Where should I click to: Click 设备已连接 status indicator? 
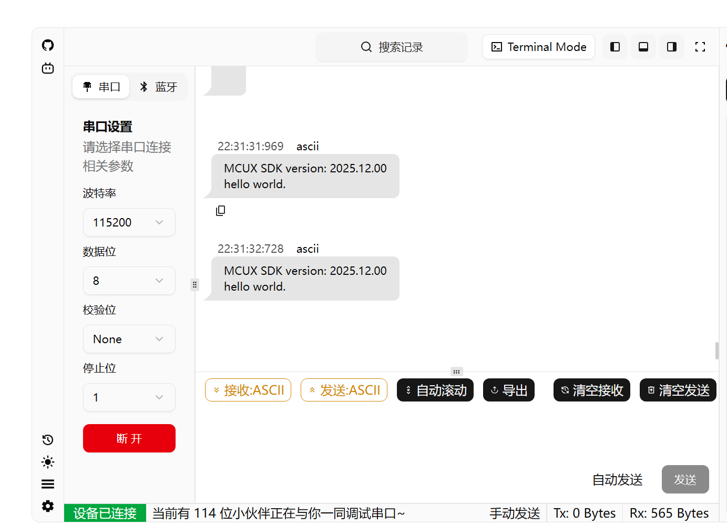click(x=105, y=513)
